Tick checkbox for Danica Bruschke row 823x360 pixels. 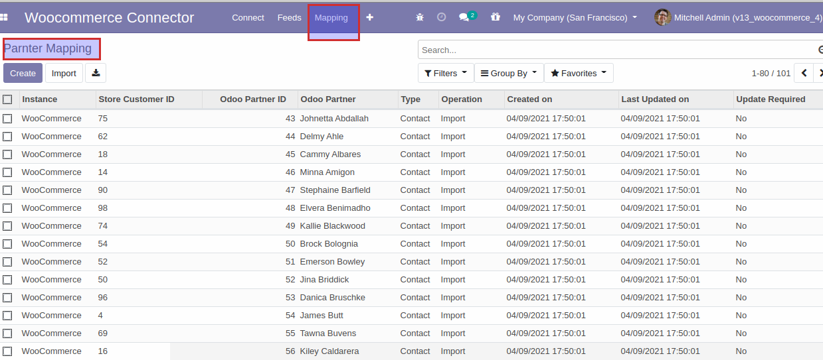pyautogui.click(x=7, y=298)
